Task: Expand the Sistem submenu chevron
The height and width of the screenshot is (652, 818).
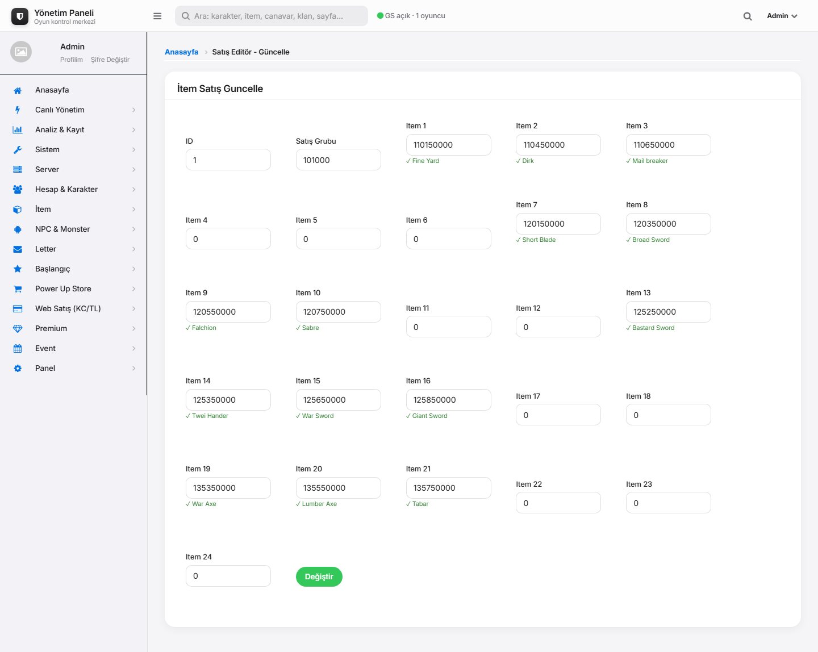Action: (x=134, y=150)
